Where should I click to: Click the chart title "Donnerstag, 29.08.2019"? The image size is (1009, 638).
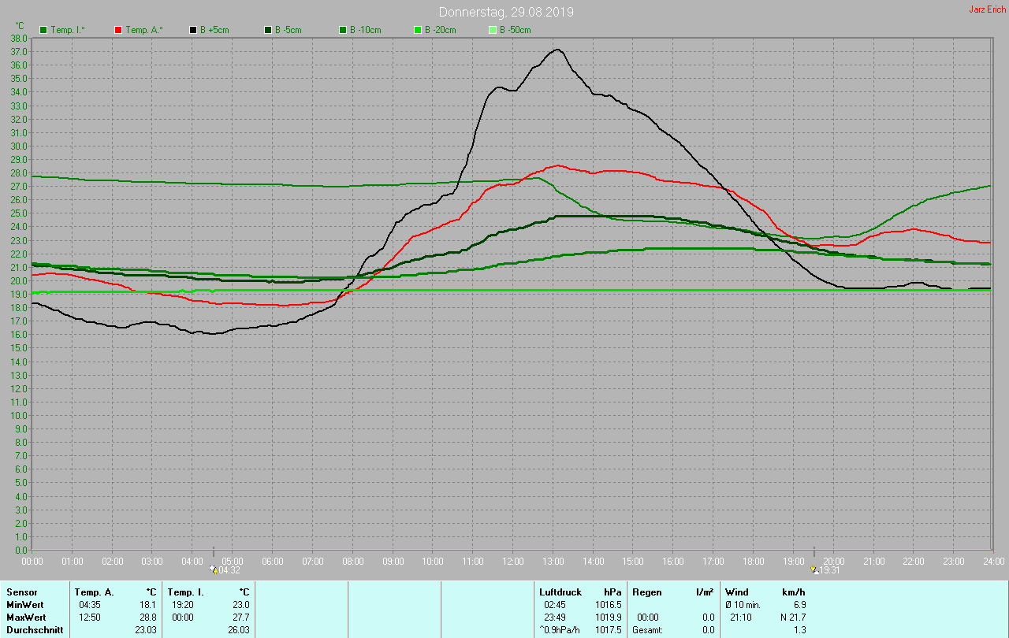(506, 12)
